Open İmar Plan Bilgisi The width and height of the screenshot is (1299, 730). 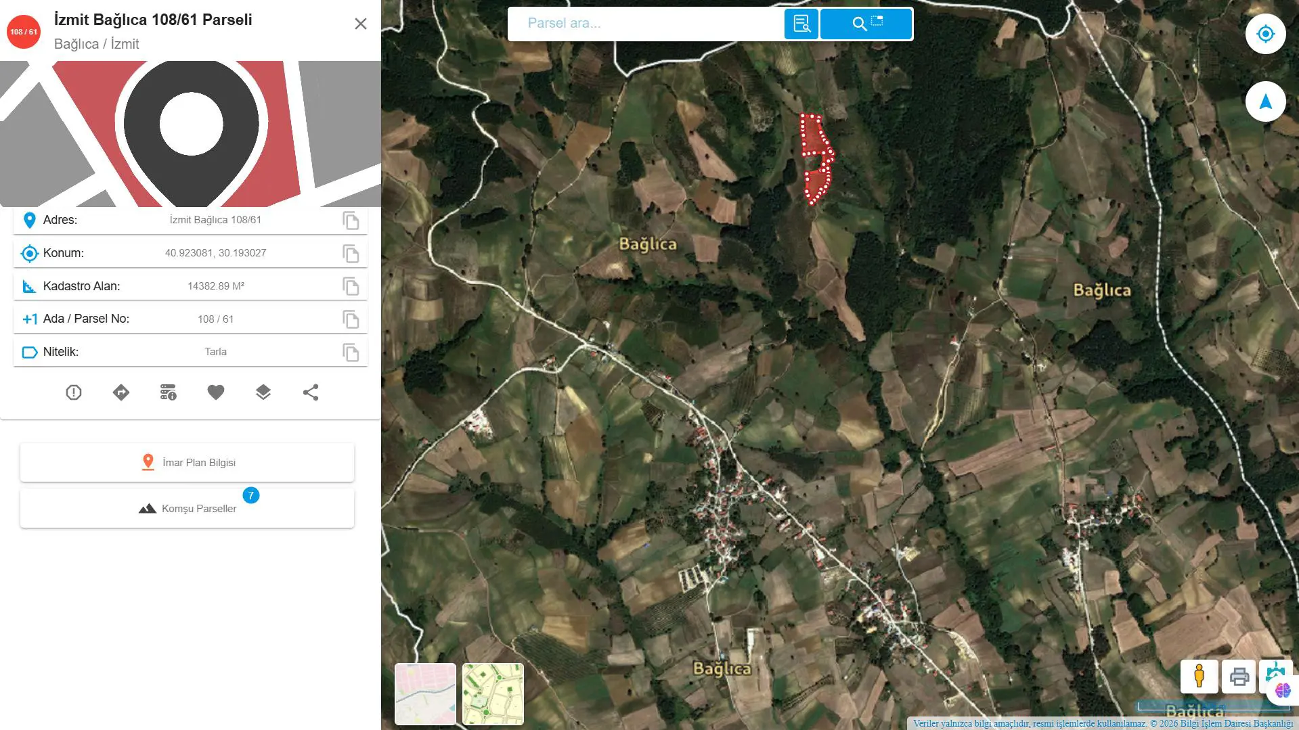(187, 463)
